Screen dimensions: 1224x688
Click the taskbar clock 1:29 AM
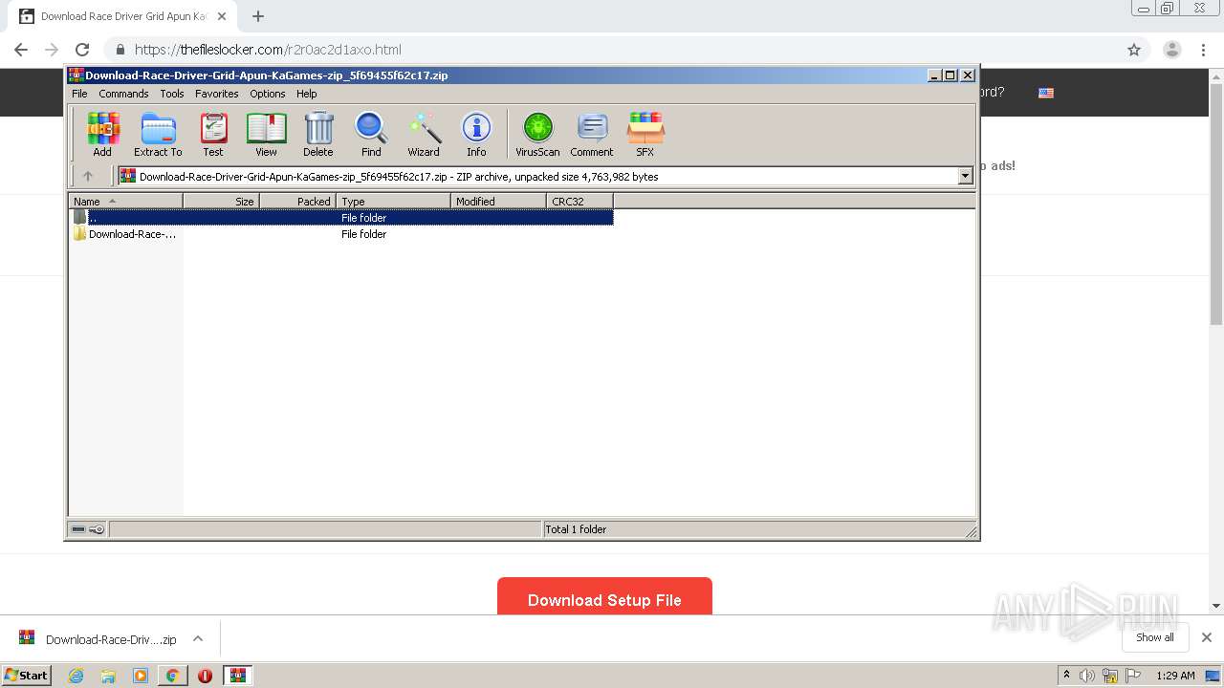tap(1175, 676)
